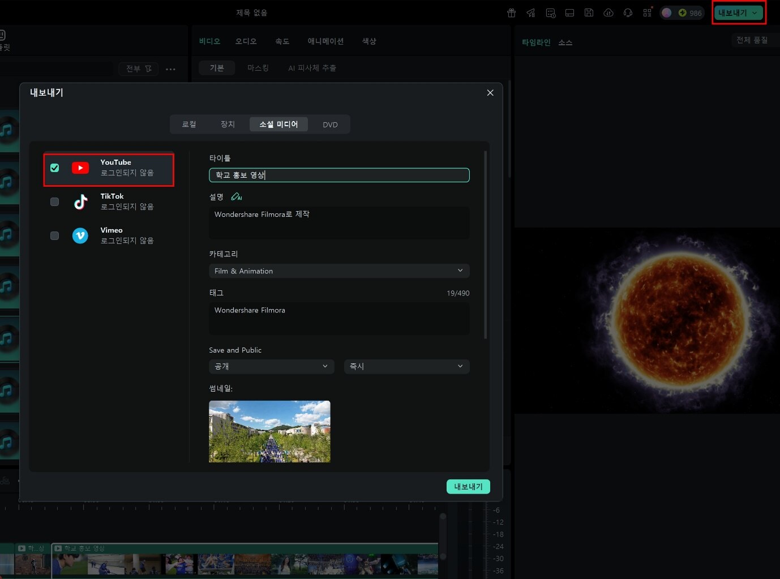Click the save project floppy disk icon
Screen dimensions: 780x579
pos(589,13)
